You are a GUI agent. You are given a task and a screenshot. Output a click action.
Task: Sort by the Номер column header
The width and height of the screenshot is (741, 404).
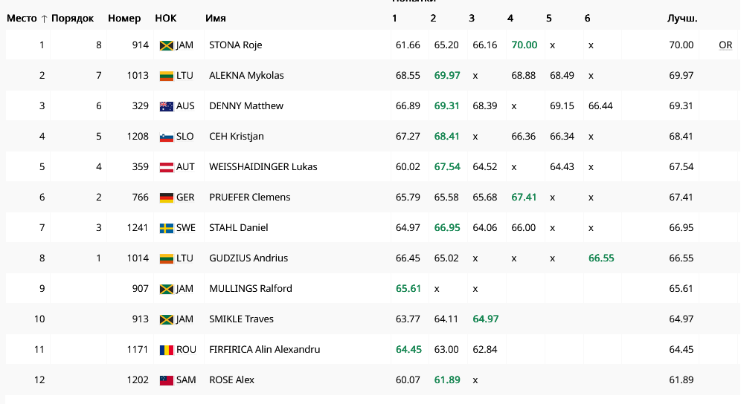tap(124, 19)
